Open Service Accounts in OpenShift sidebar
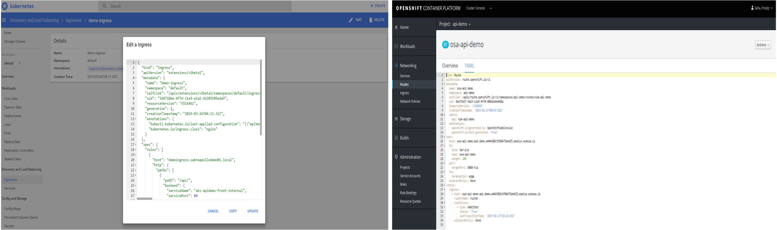777x230 pixels. click(x=410, y=176)
